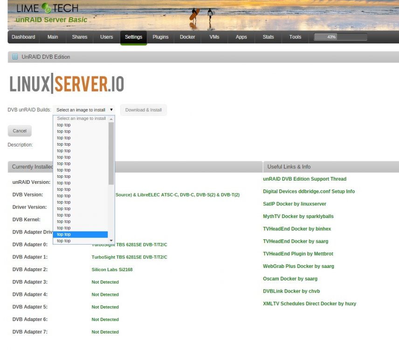Open the DVB unRAID Builds dropdown
Image resolution: width=399 pixels, height=350 pixels.
click(84, 110)
